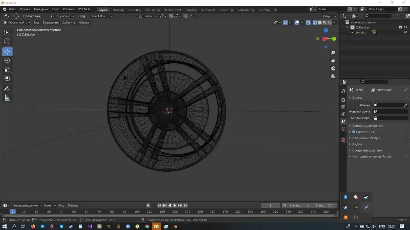Switch to the Modeling workspace tab

118,10
